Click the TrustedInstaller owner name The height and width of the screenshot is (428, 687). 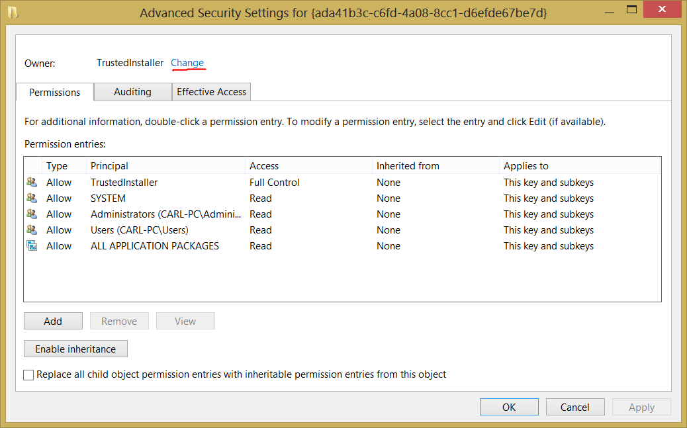[x=130, y=63]
